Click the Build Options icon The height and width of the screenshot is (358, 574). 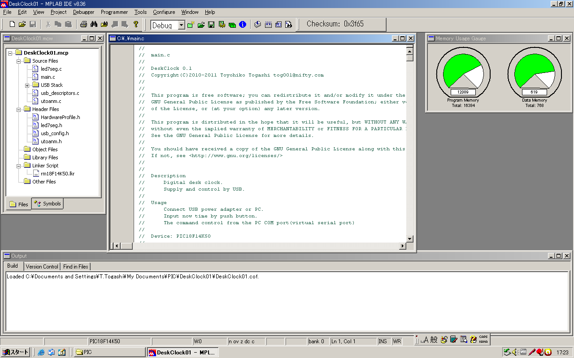coord(222,25)
